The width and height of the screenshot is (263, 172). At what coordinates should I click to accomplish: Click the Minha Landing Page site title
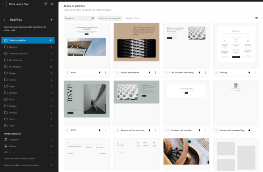(x=19, y=4)
